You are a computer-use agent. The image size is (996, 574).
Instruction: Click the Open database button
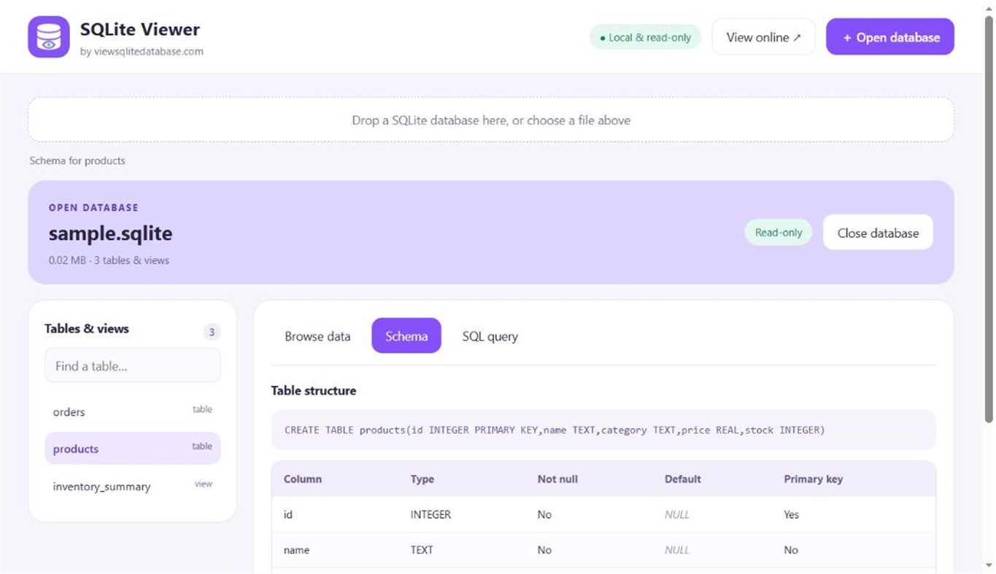890,37
